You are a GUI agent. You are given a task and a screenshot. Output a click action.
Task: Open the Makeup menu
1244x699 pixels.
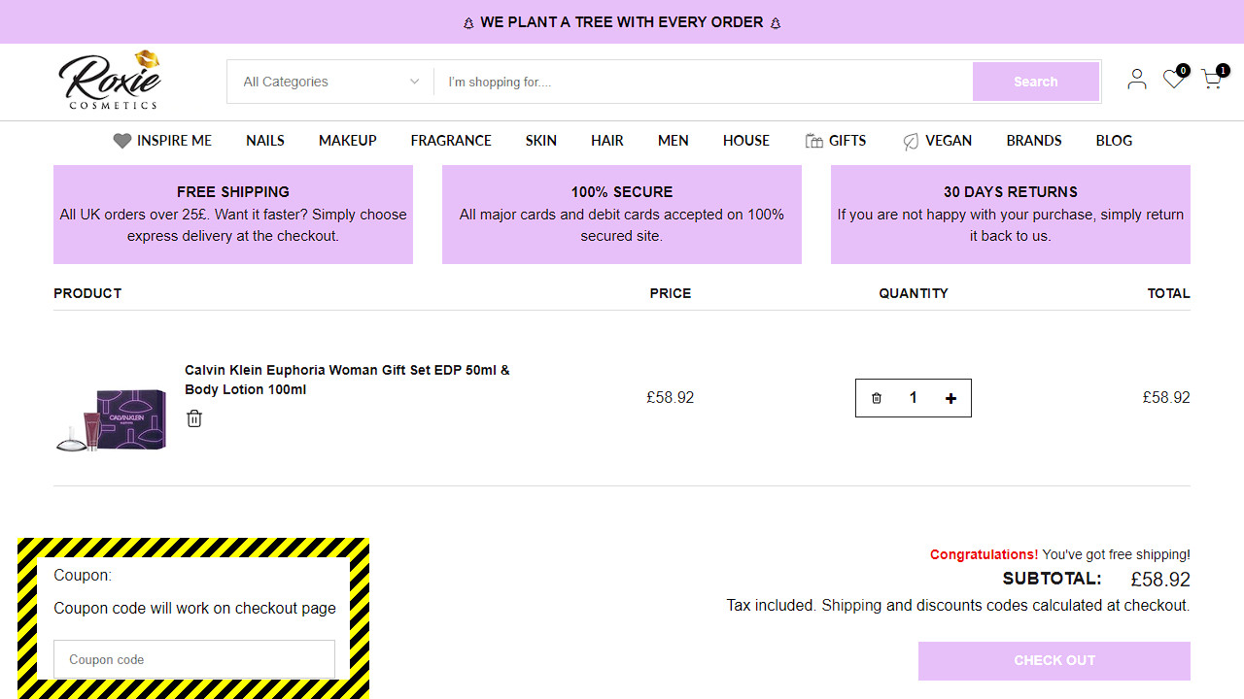[348, 141]
